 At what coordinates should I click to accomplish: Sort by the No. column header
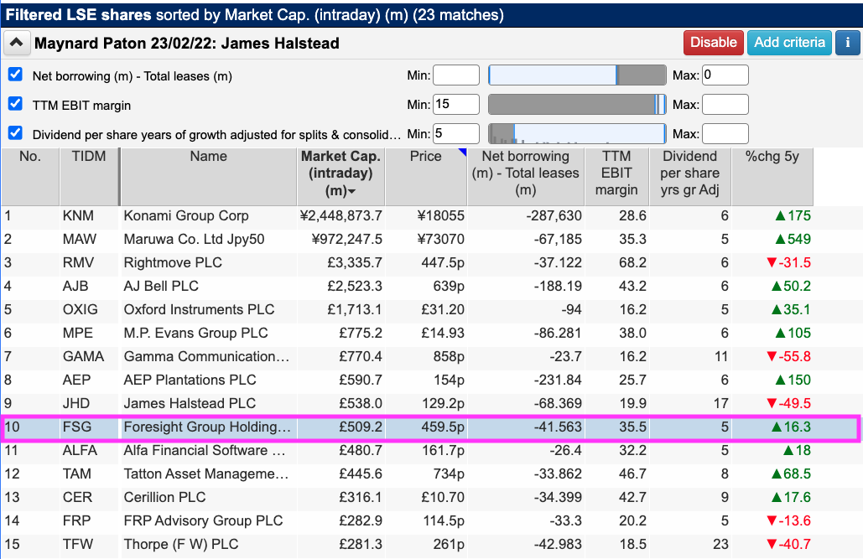coord(30,177)
